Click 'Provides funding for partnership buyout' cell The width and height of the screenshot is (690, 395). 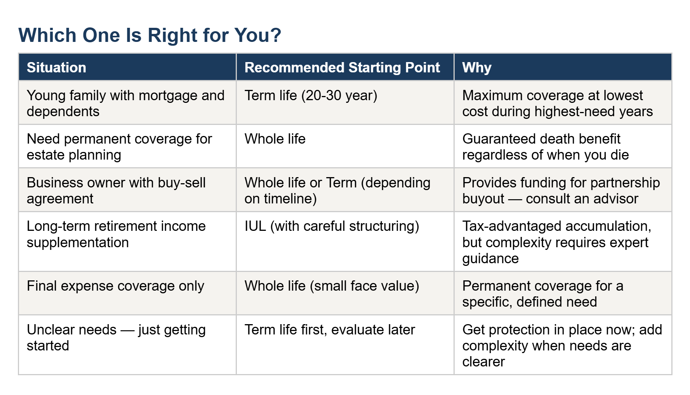tap(563, 190)
